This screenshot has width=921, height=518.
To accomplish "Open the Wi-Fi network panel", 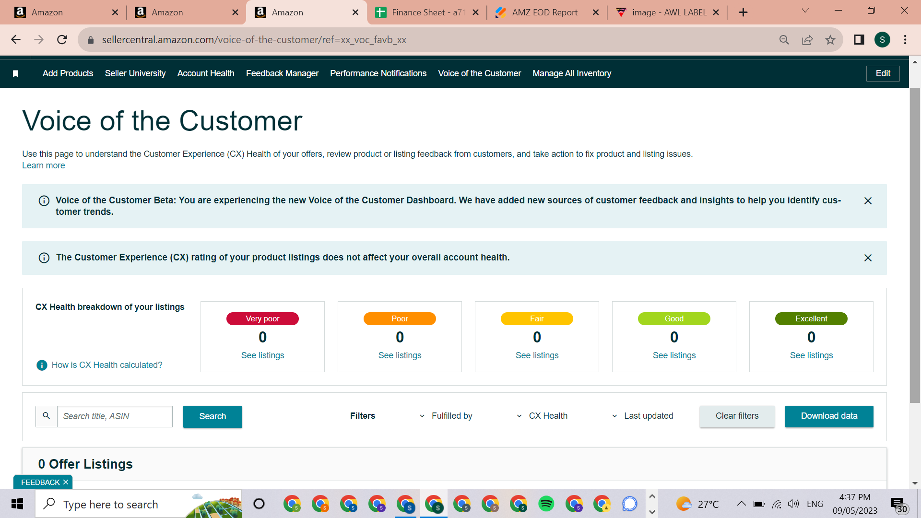I will point(777,504).
